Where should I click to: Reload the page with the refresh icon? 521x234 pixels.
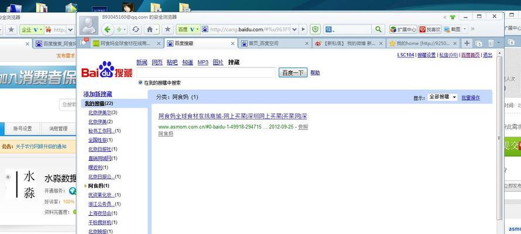(x=135, y=29)
